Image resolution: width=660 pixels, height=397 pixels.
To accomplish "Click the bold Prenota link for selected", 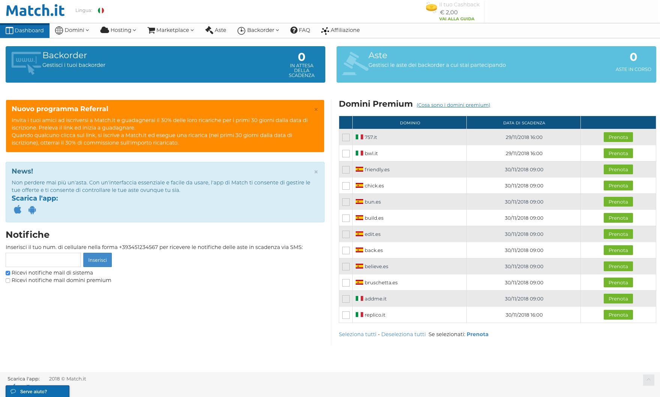I will 477,334.
